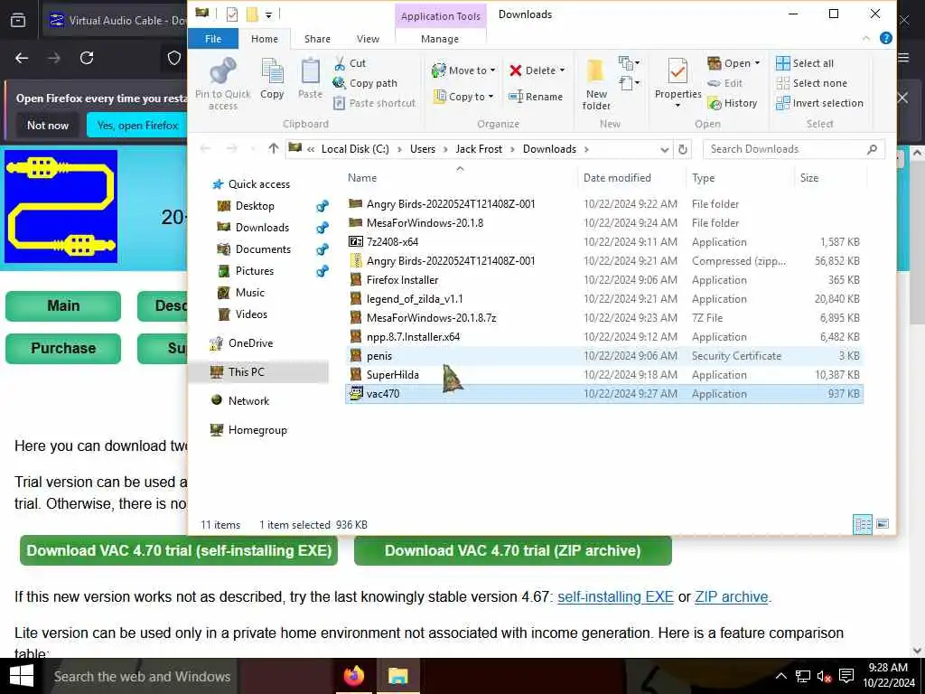Click the Refresh button beside address bar
Image resolution: width=925 pixels, height=694 pixels.
(683, 149)
